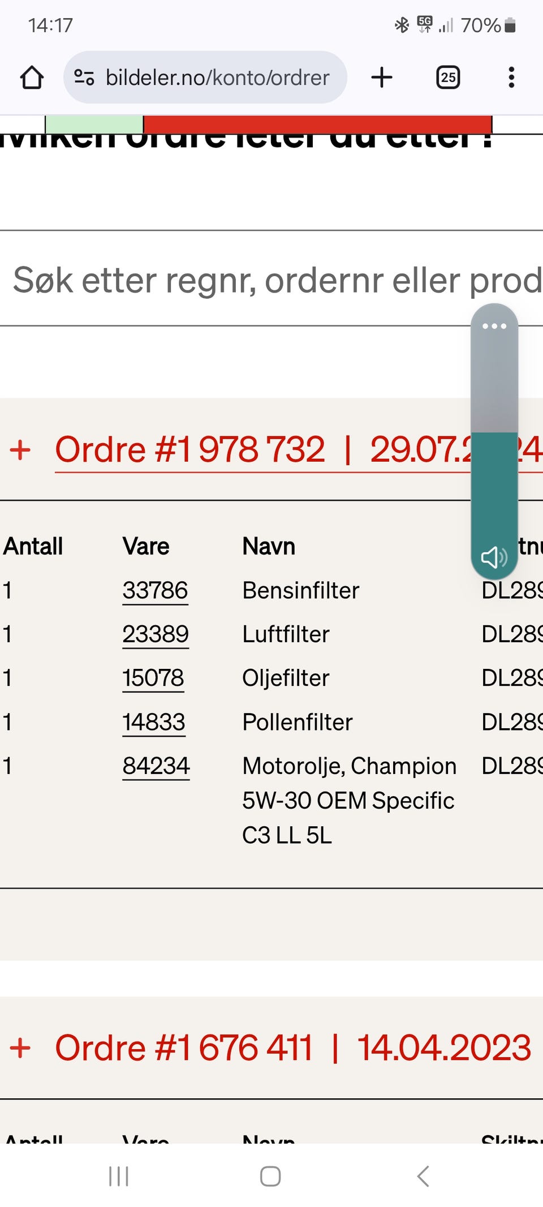Viewport: 543px width, 1207px height.
Task: Open product 33786 Bensinfilter link
Action: [x=155, y=591]
